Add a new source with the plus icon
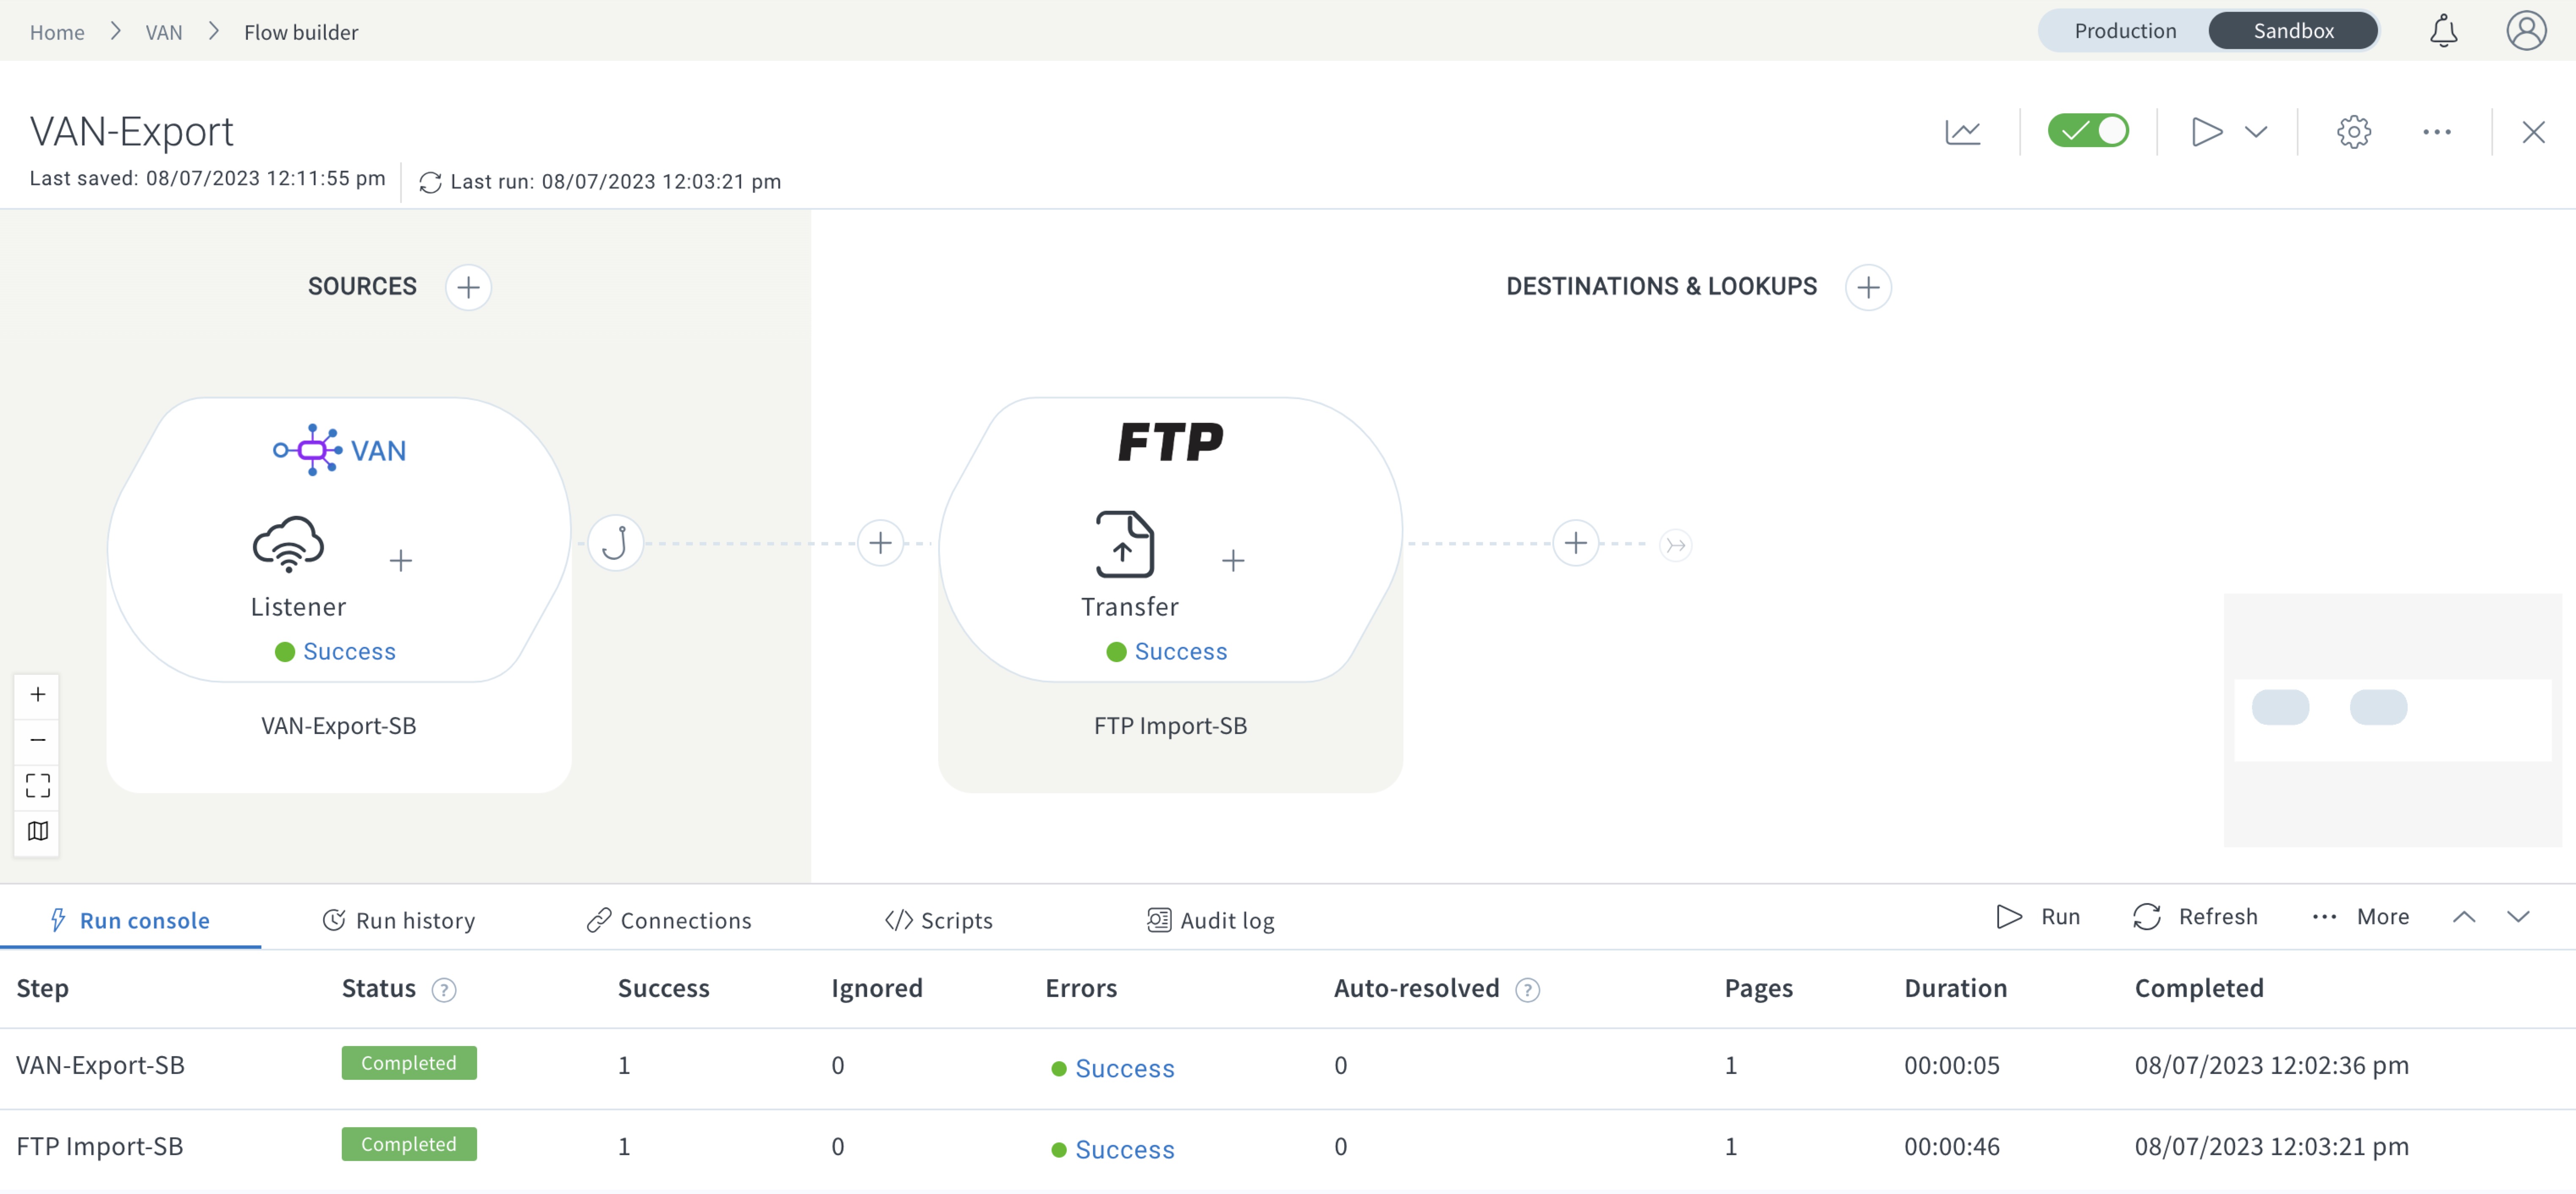 click(468, 287)
